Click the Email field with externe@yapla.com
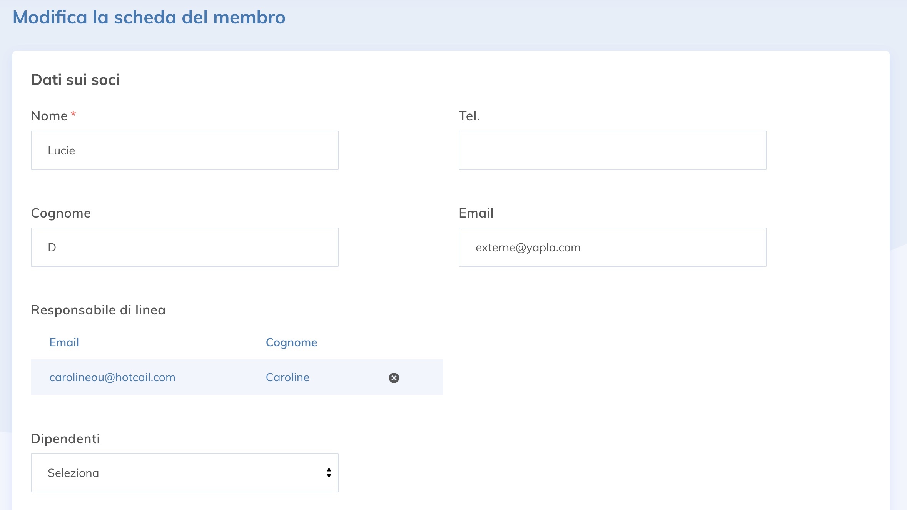 click(612, 247)
